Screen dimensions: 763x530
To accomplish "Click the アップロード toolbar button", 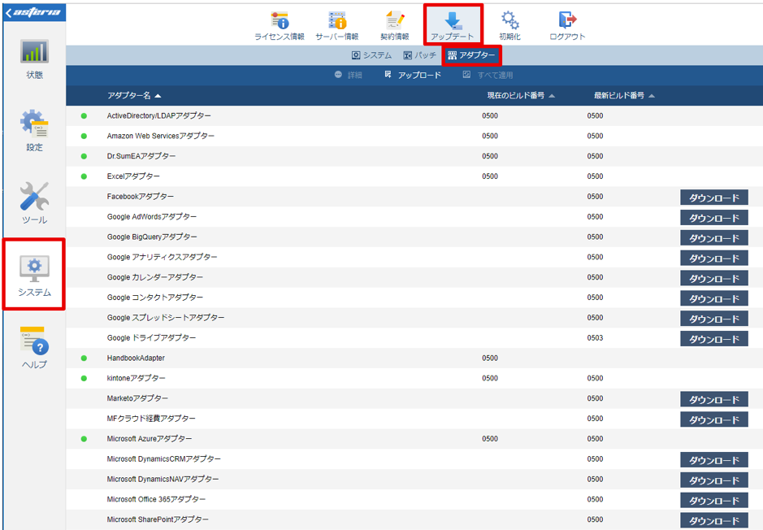I will tap(413, 75).
